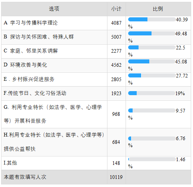
Task: Click the 本题有效填写人次 footer label
Action: coord(25,177)
